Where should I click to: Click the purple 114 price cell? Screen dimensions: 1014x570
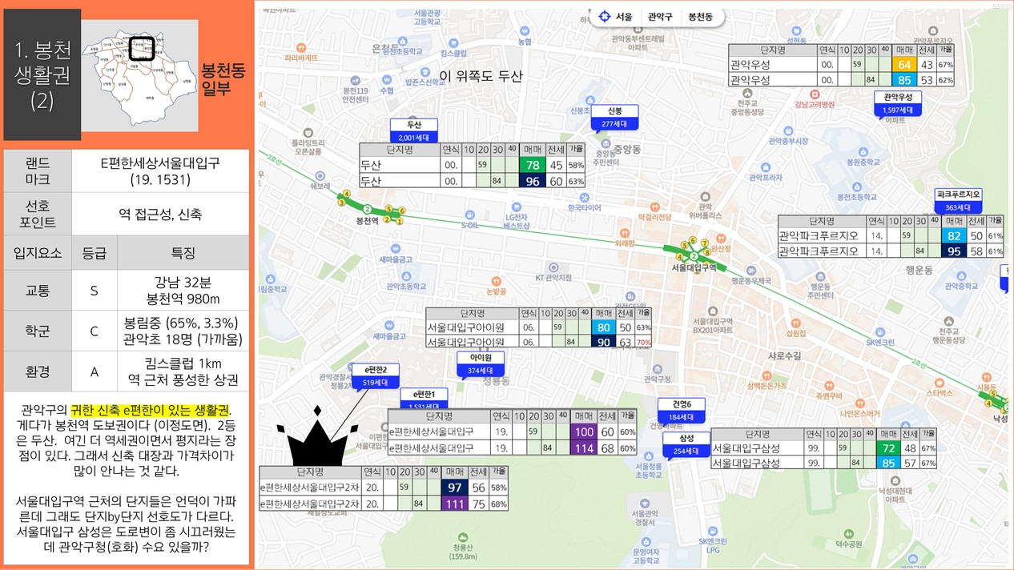tap(585, 448)
